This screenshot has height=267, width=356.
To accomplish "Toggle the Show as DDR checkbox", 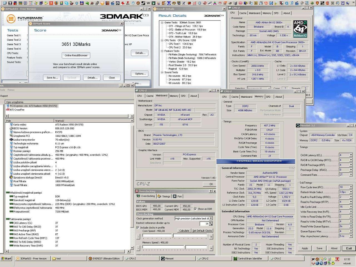I will [x=195, y=209].
